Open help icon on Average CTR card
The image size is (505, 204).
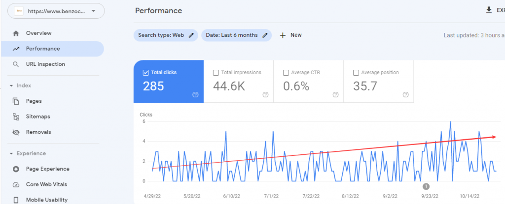pos(335,95)
